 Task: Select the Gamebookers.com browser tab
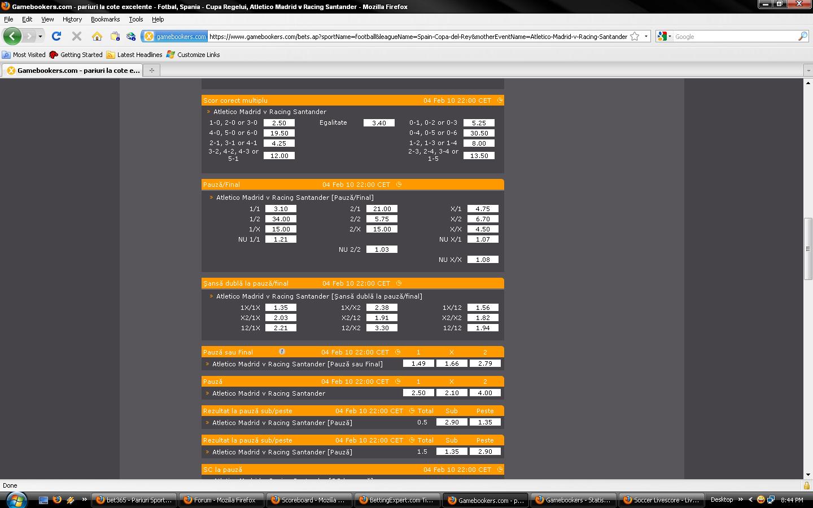[72, 71]
